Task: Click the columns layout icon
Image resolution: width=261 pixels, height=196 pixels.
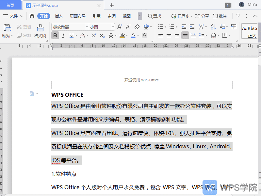Action: [234, 27]
